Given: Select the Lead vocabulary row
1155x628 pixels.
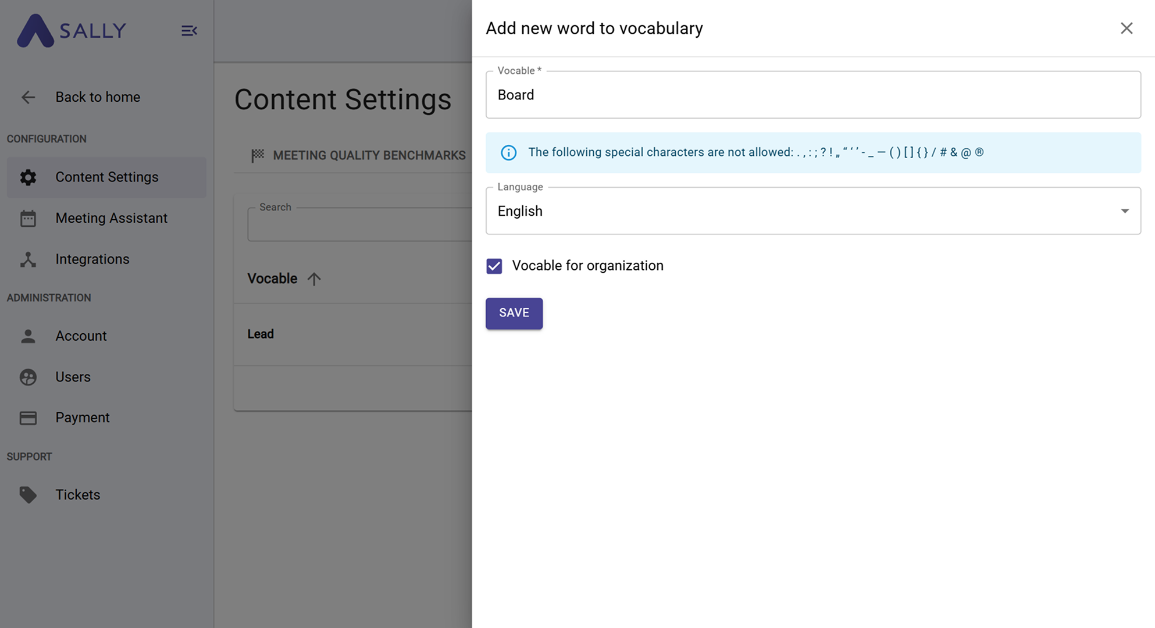Looking at the screenshot, I should click(352, 334).
